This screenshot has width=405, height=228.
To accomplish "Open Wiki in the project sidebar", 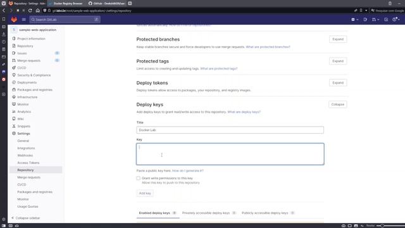I will click(20, 119).
